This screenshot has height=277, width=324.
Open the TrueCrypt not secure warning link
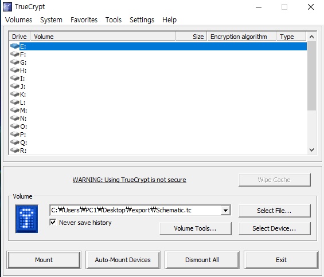pyautogui.click(x=130, y=180)
